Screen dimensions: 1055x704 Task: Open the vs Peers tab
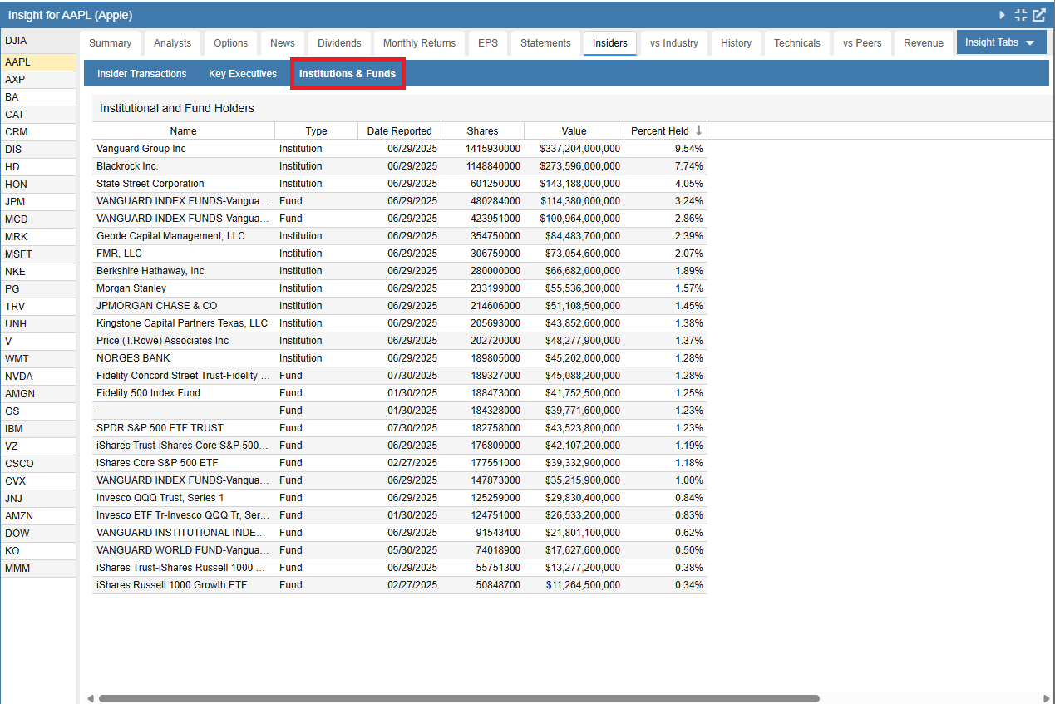(862, 43)
